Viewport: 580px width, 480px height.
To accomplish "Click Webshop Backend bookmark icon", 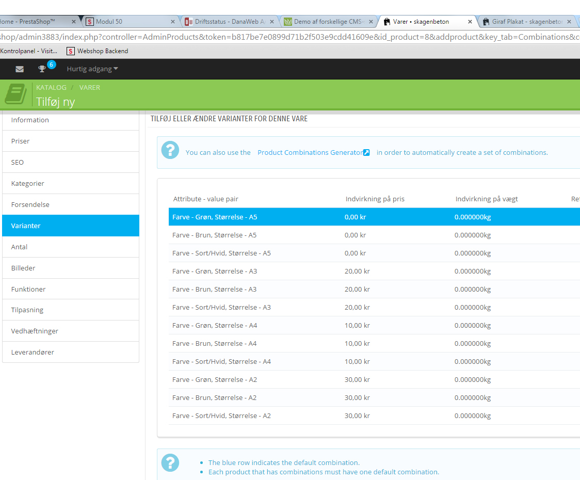I will tap(70, 51).
